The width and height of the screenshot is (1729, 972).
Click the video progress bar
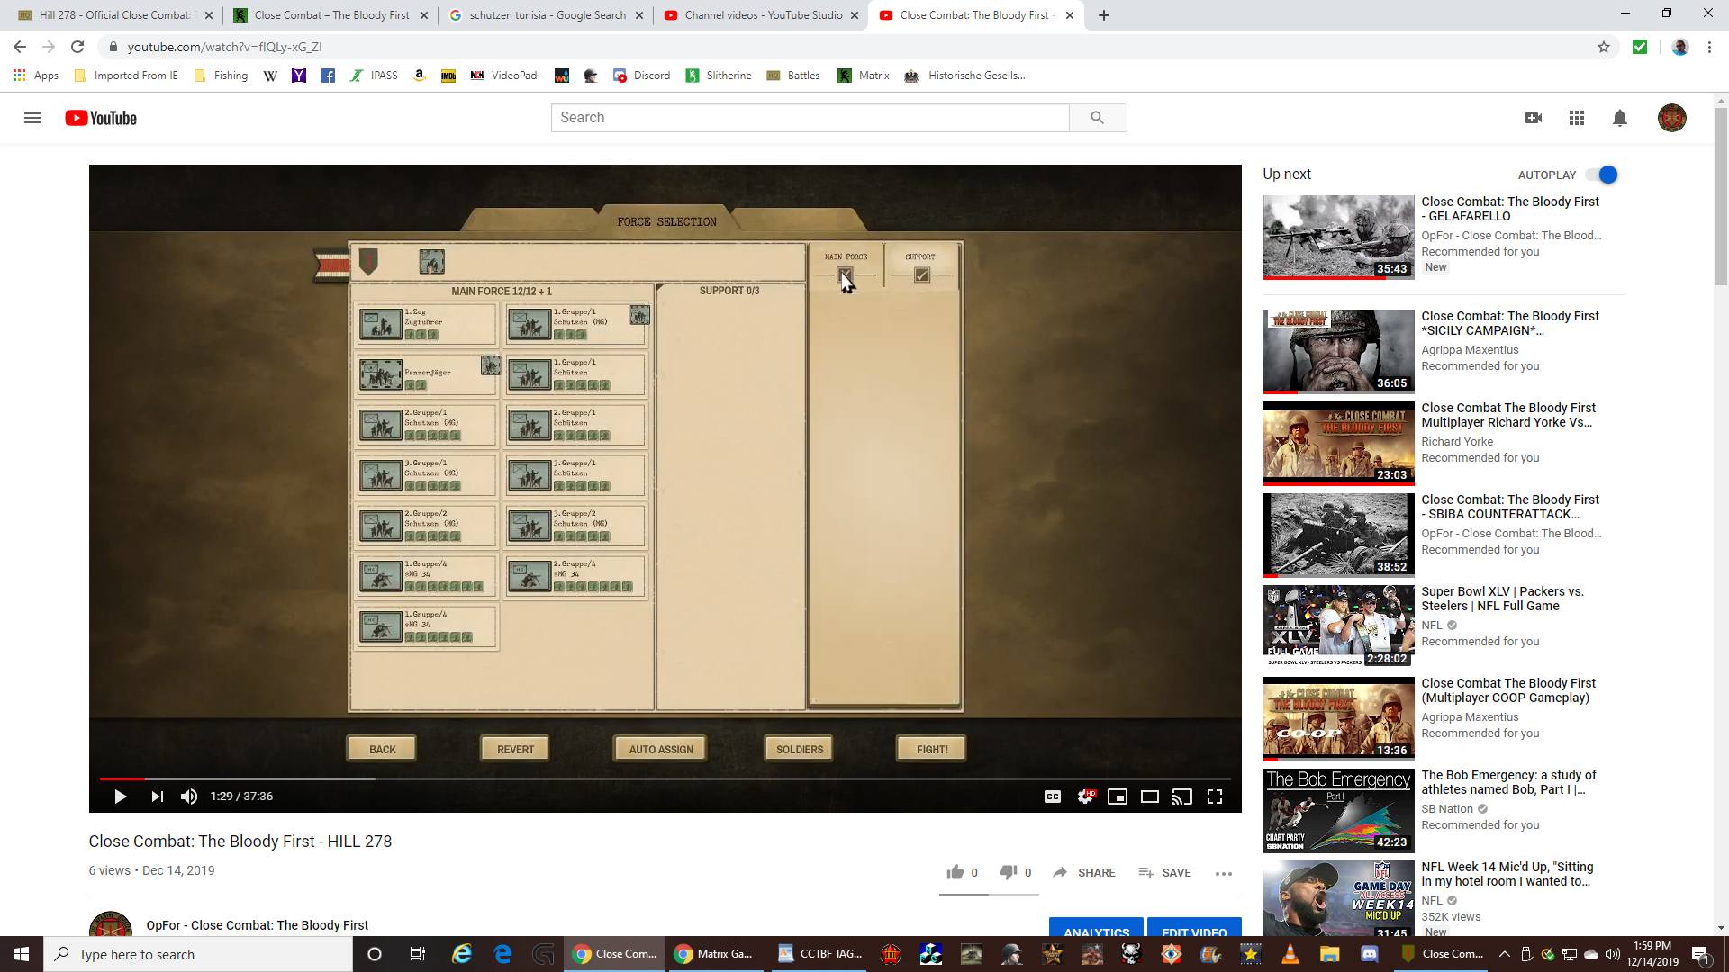pyautogui.click(x=665, y=778)
